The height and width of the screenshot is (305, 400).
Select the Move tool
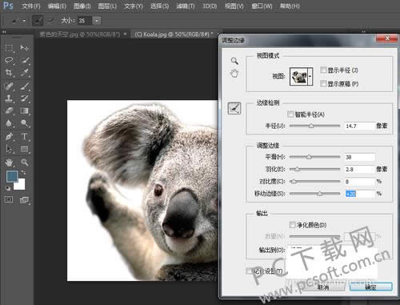point(25,48)
